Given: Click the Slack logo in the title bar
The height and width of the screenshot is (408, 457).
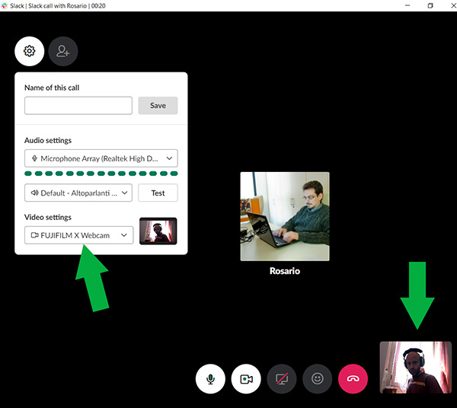Looking at the screenshot, I should pos(4,5).
